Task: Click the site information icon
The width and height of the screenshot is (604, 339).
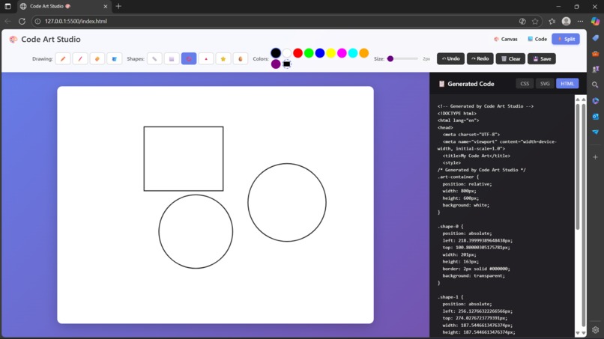Action: (x=37, y=21)
